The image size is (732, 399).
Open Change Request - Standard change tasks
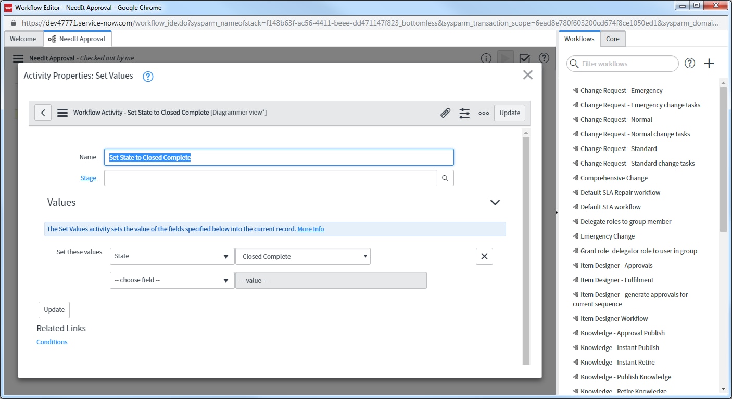[x=638, y=164]
